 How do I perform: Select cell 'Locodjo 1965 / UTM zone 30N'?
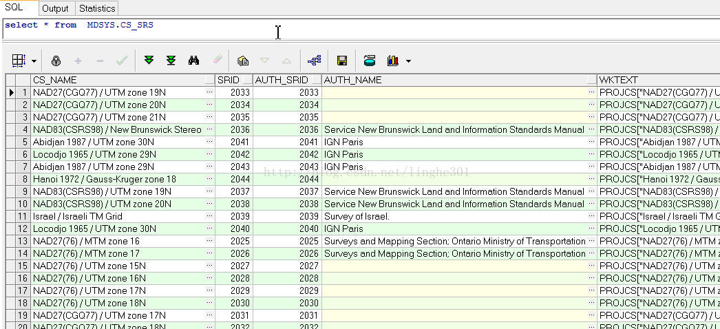coord(118,229)
